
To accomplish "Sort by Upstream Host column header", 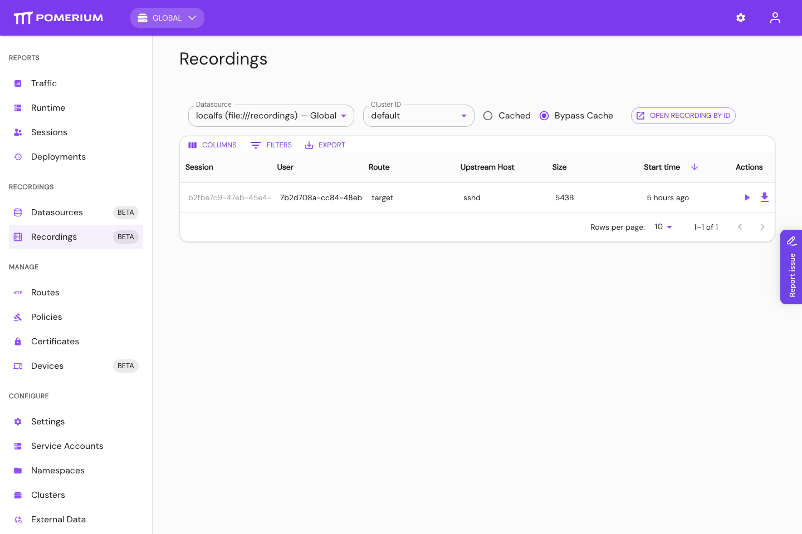I will tap(487, 167).
